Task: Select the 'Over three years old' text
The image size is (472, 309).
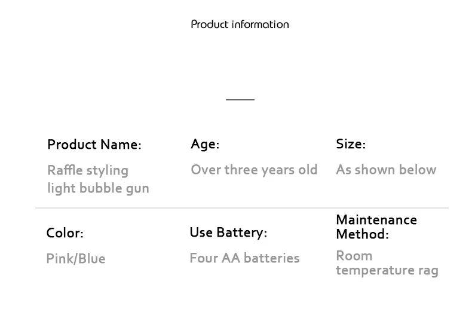Action: point(254,170)
